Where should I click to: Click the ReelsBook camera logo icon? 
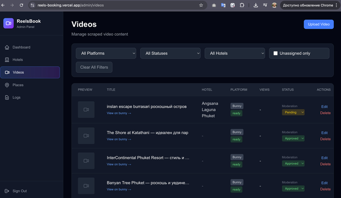click(x=8, y=23)
